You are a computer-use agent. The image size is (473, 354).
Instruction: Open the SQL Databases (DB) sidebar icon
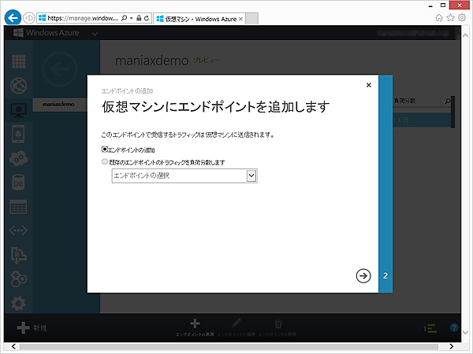(x=19, y=183)
